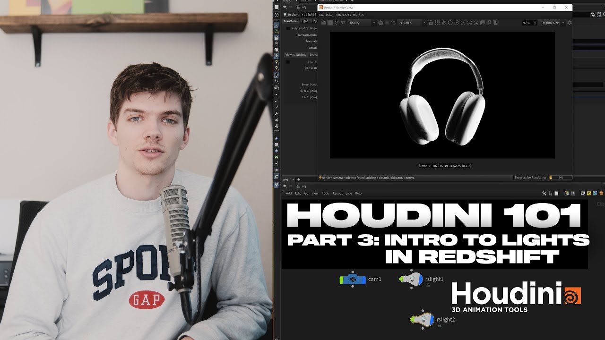The image size is (605, 340).
Task: Click the refresh render icon
Action: tap(337, 23)
